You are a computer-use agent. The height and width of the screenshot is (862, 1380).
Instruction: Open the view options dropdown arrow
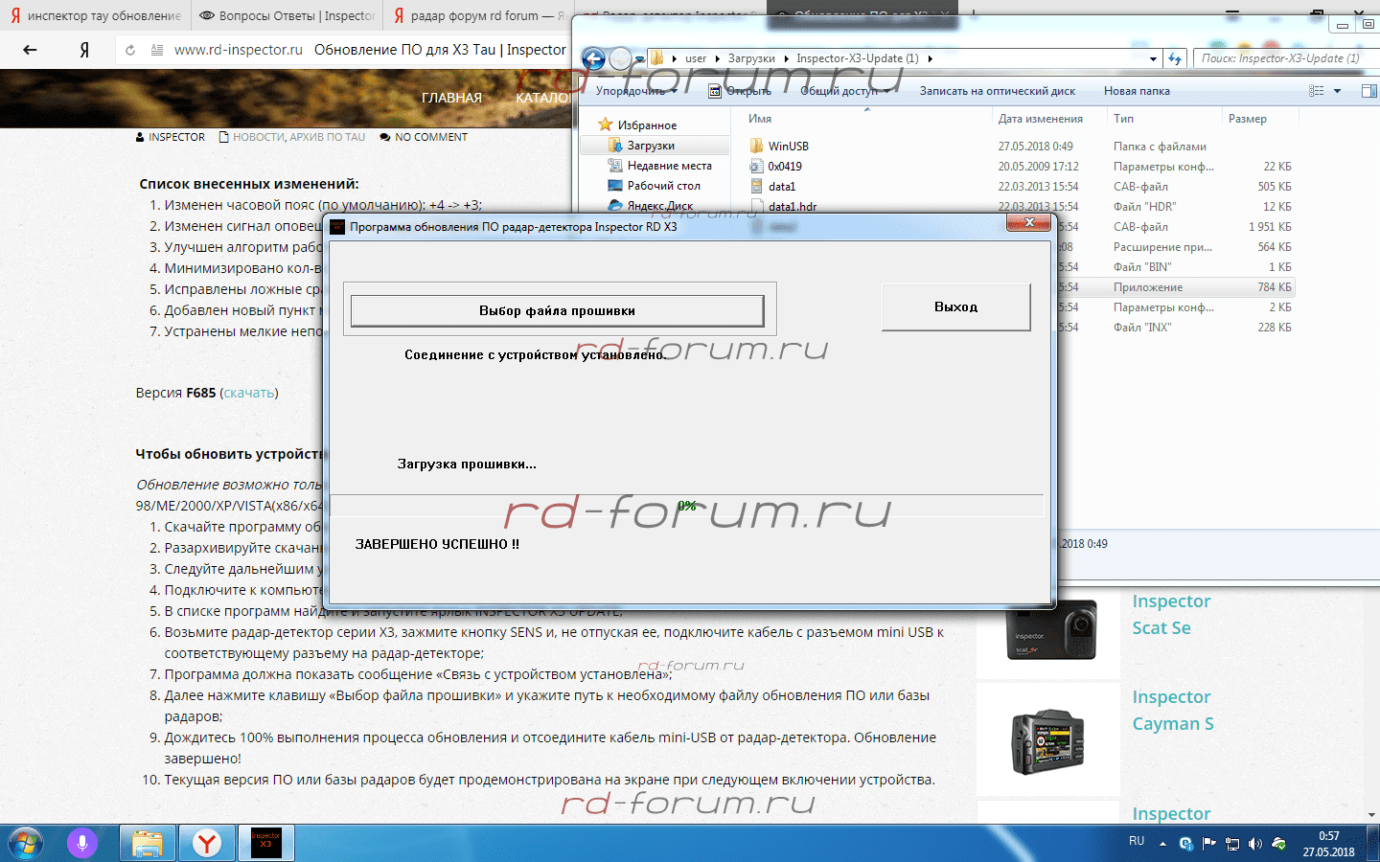[x=1337, y=91]
